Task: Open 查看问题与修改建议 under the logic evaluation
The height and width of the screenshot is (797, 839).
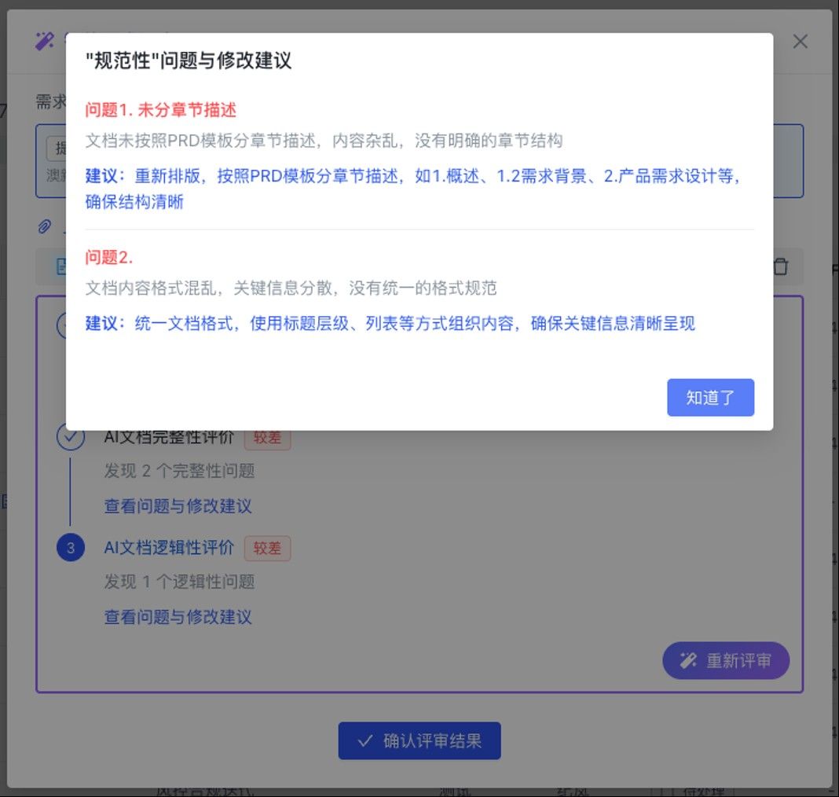Action: 178,617
